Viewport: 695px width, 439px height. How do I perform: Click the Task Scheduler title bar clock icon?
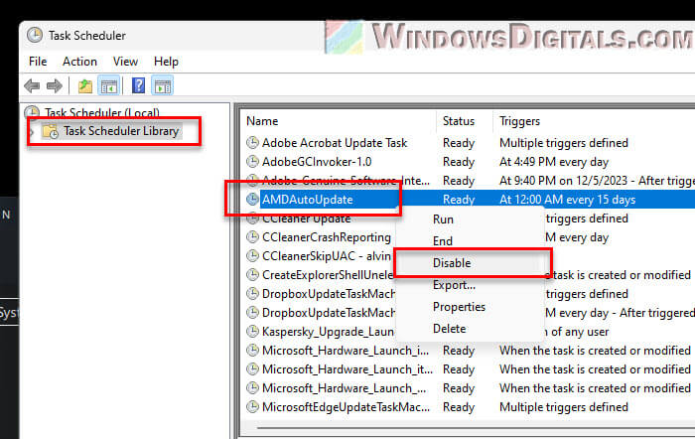click(x=35, y=35)
